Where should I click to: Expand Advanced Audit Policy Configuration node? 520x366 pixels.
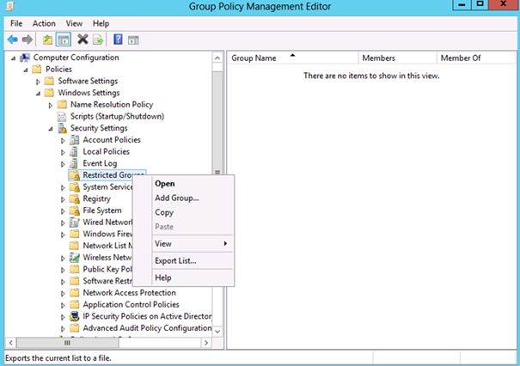click(63, 328)
